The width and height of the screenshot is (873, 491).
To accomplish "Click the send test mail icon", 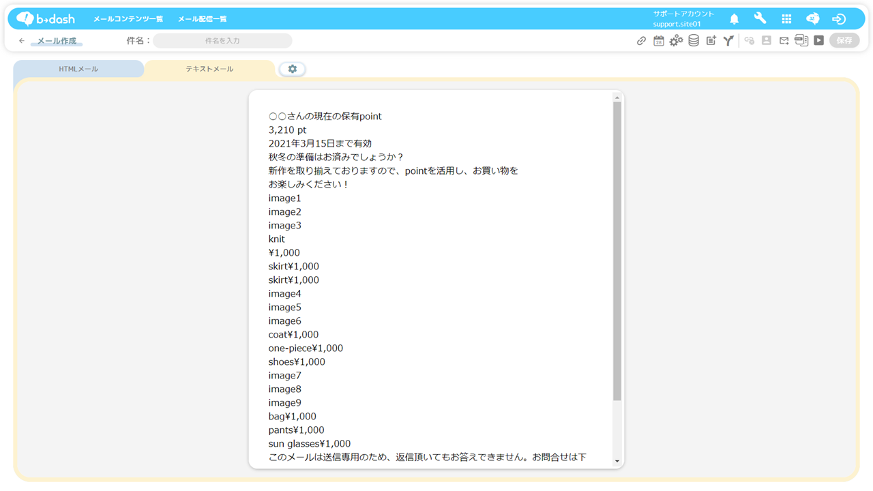I will coord(784,41).
